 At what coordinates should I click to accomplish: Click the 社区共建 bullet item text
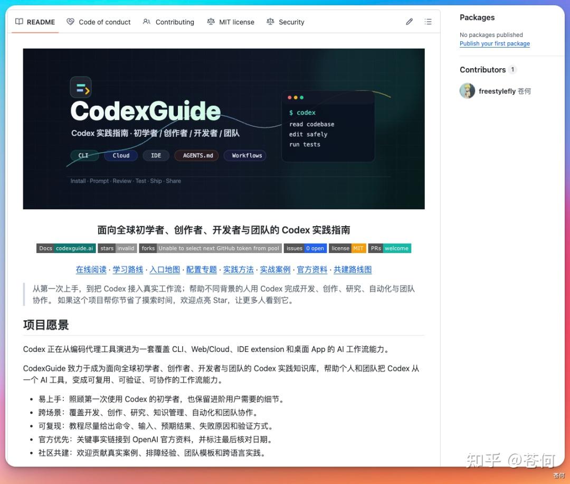[153, 453]
